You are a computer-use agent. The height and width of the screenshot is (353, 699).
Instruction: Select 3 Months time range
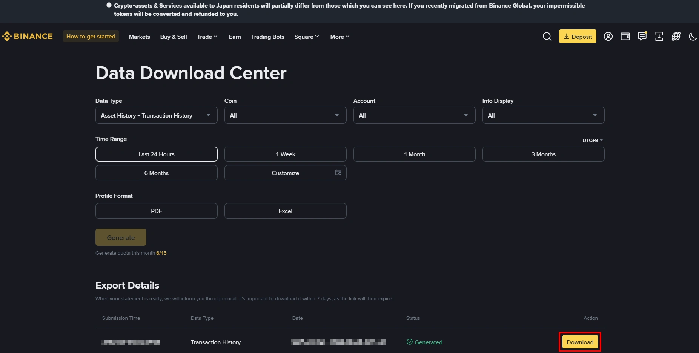point(544,154)
